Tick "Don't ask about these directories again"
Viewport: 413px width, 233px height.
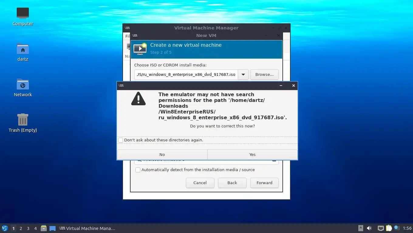[x=121, y=140]
